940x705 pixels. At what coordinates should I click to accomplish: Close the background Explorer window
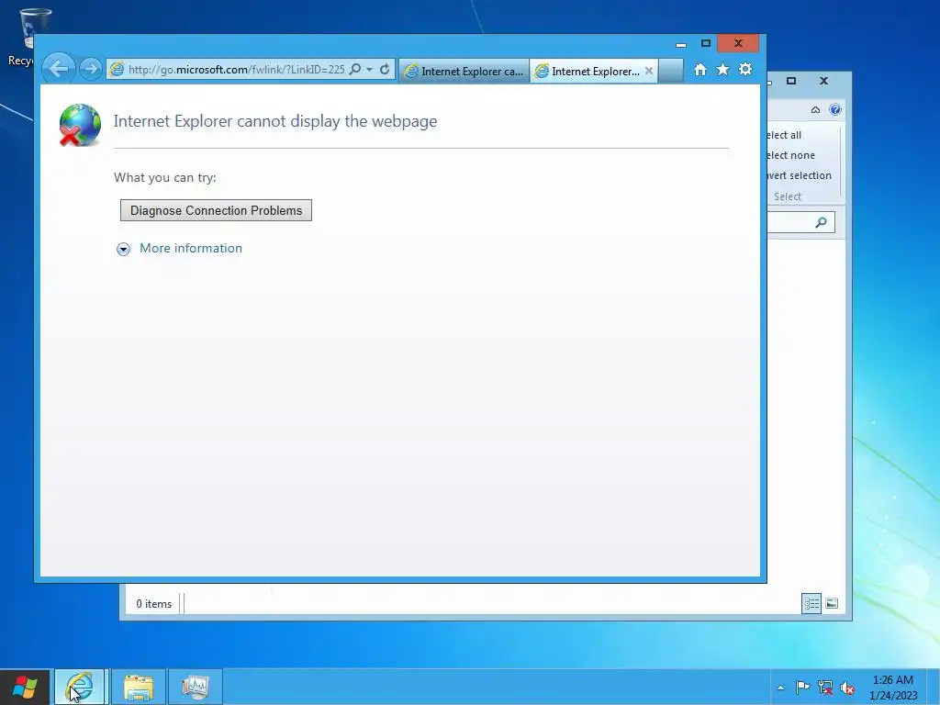point(823,81)
